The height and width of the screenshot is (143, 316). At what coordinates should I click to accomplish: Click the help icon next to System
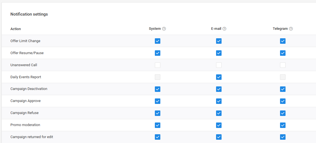pyautogui.click(x=164, y=29)
